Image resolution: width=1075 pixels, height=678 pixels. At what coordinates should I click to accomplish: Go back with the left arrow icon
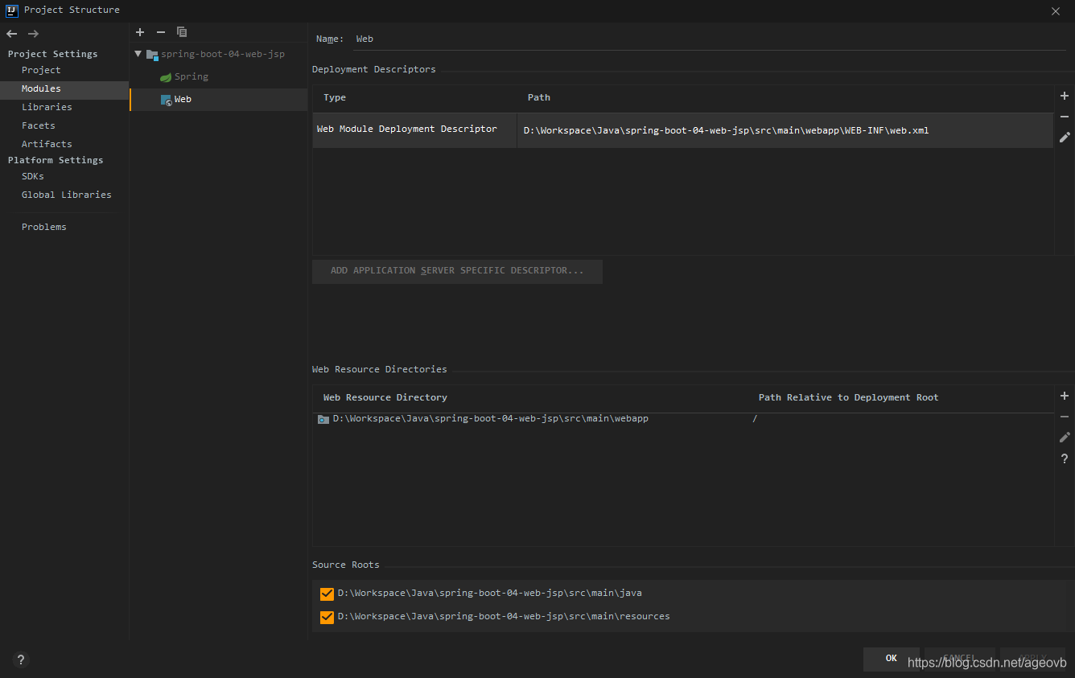(11, 34)
